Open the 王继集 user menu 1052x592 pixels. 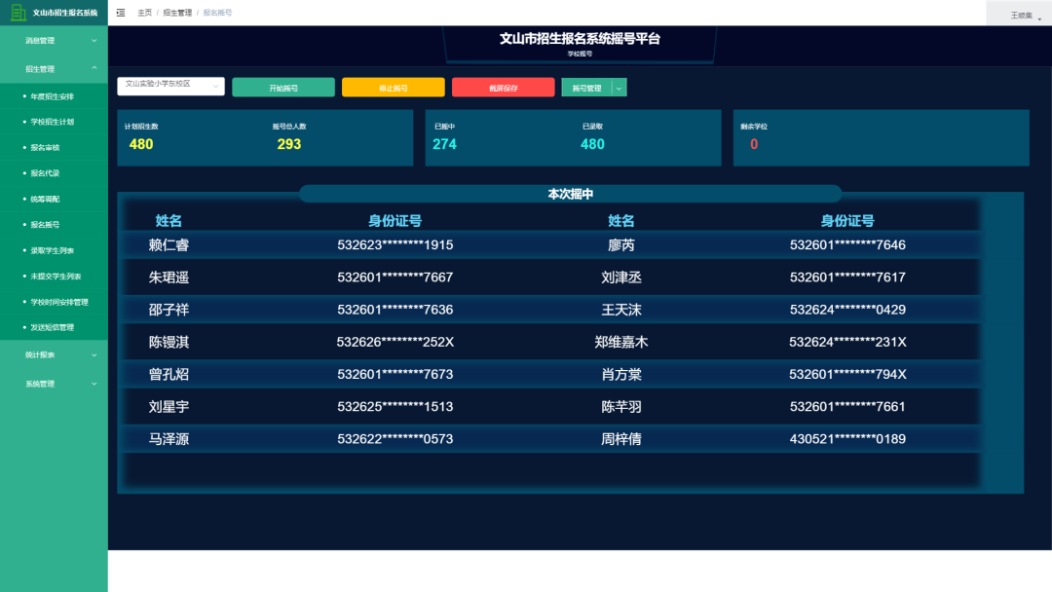[x=1022, y=14]
